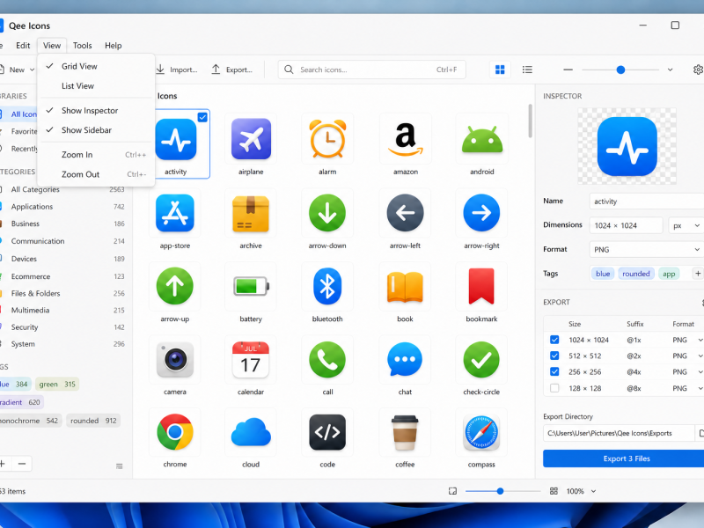
Task: Enable the 128 × 128 export size
Action: pos(554,388)
